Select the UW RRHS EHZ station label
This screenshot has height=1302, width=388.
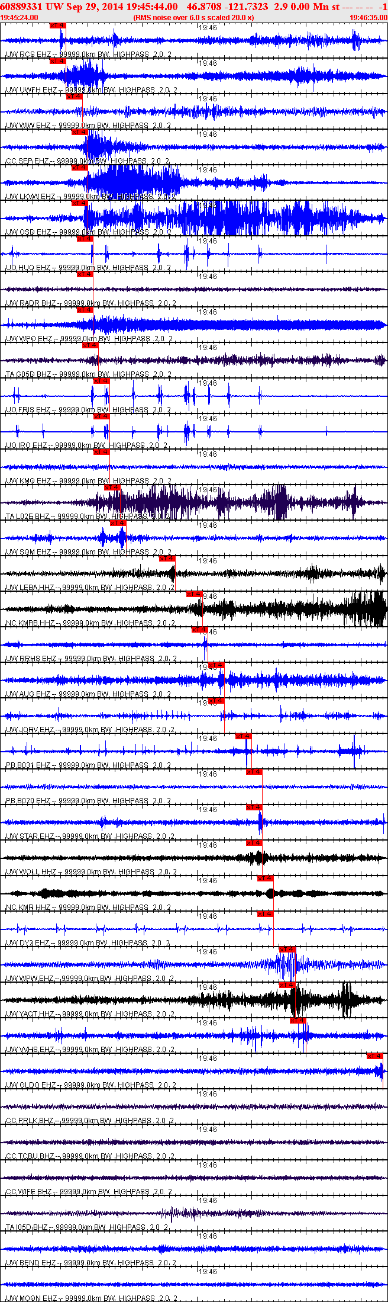[x=31, y=659]
